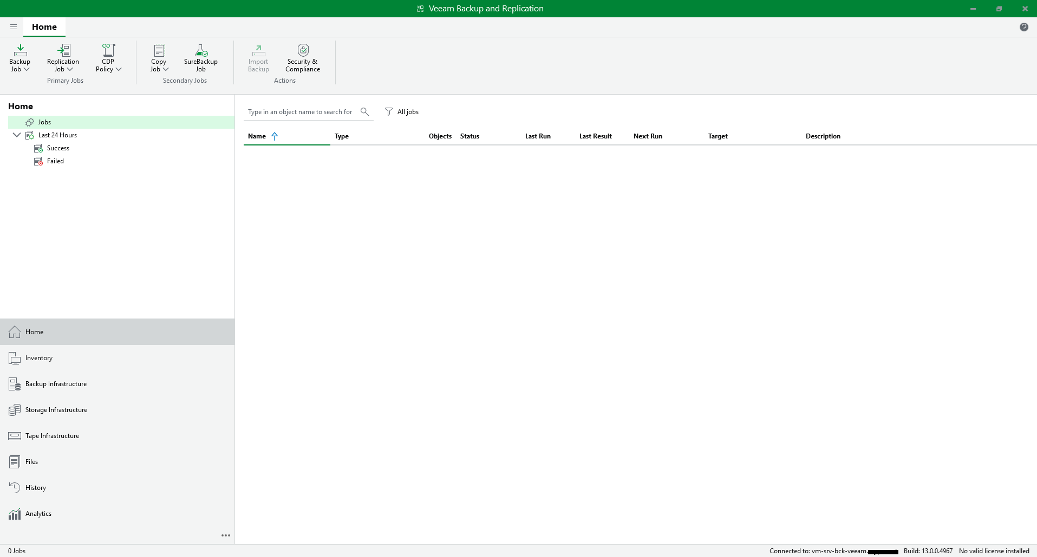This screenshot has height=557, width=1037.
Task: Open the History view
Action: point(36,488)
